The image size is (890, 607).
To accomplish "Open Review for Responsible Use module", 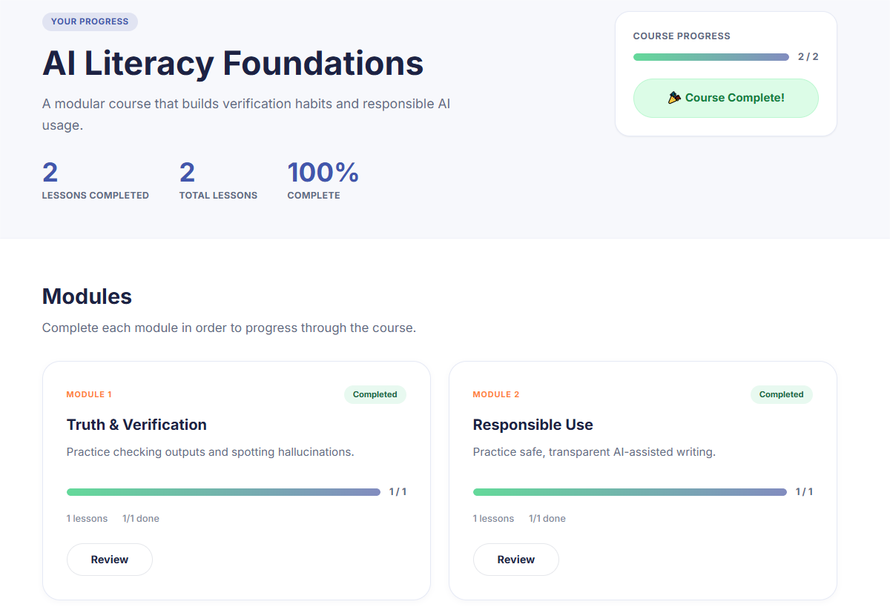I will (516, 560).
